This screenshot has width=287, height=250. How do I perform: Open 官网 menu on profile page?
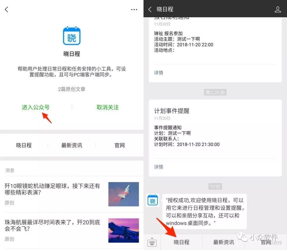click(120, 145)
